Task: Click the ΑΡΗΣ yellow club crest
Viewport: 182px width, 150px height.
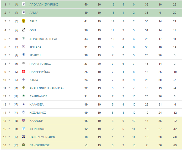Action: pos(23,21)
